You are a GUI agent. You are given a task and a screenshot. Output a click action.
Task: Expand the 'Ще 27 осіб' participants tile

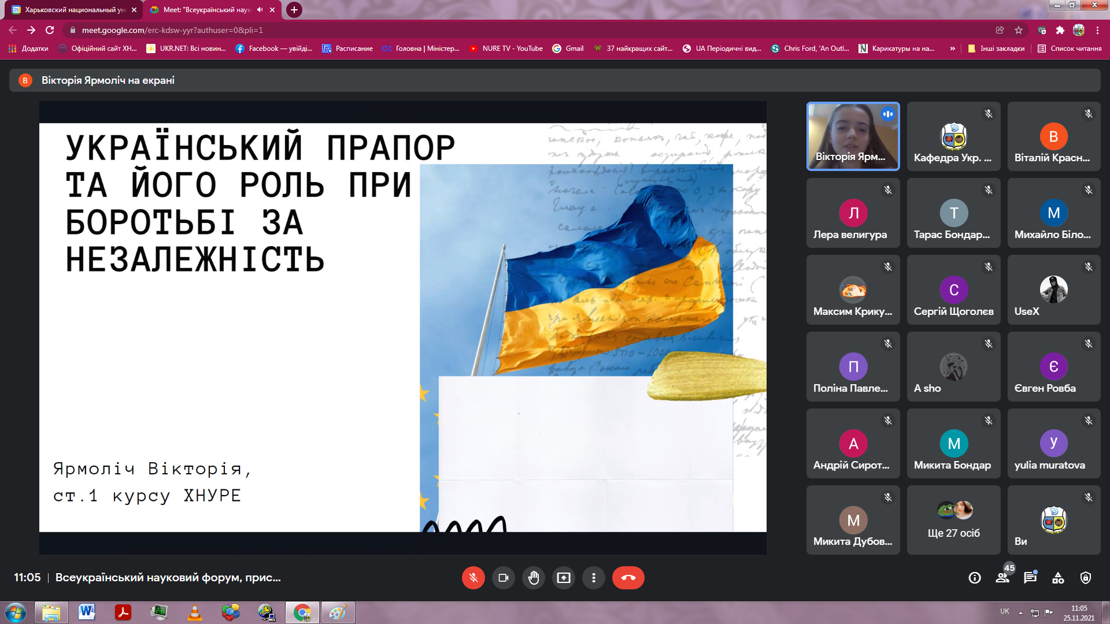pos(953,520)
